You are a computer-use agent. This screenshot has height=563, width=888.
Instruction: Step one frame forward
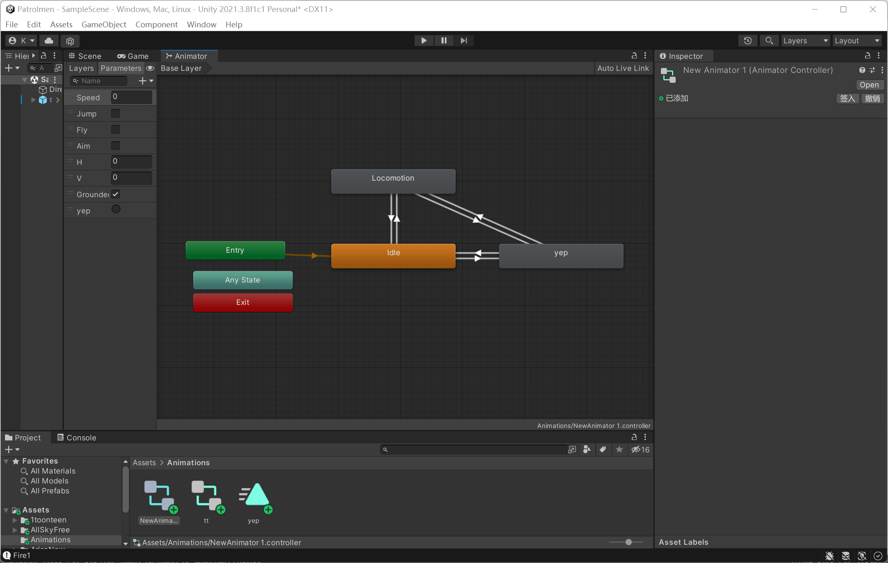(x=463, y=41)
